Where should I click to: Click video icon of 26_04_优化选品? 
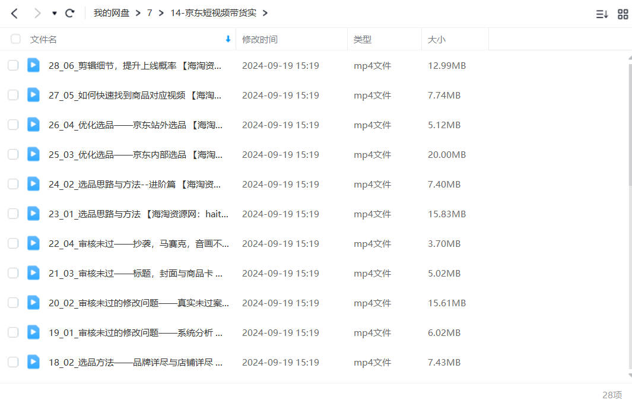tap(33, 125)
